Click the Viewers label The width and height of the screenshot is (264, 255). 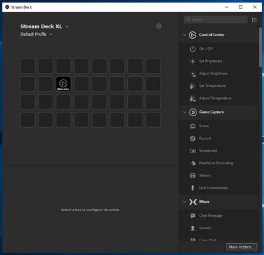coord(205,228)
